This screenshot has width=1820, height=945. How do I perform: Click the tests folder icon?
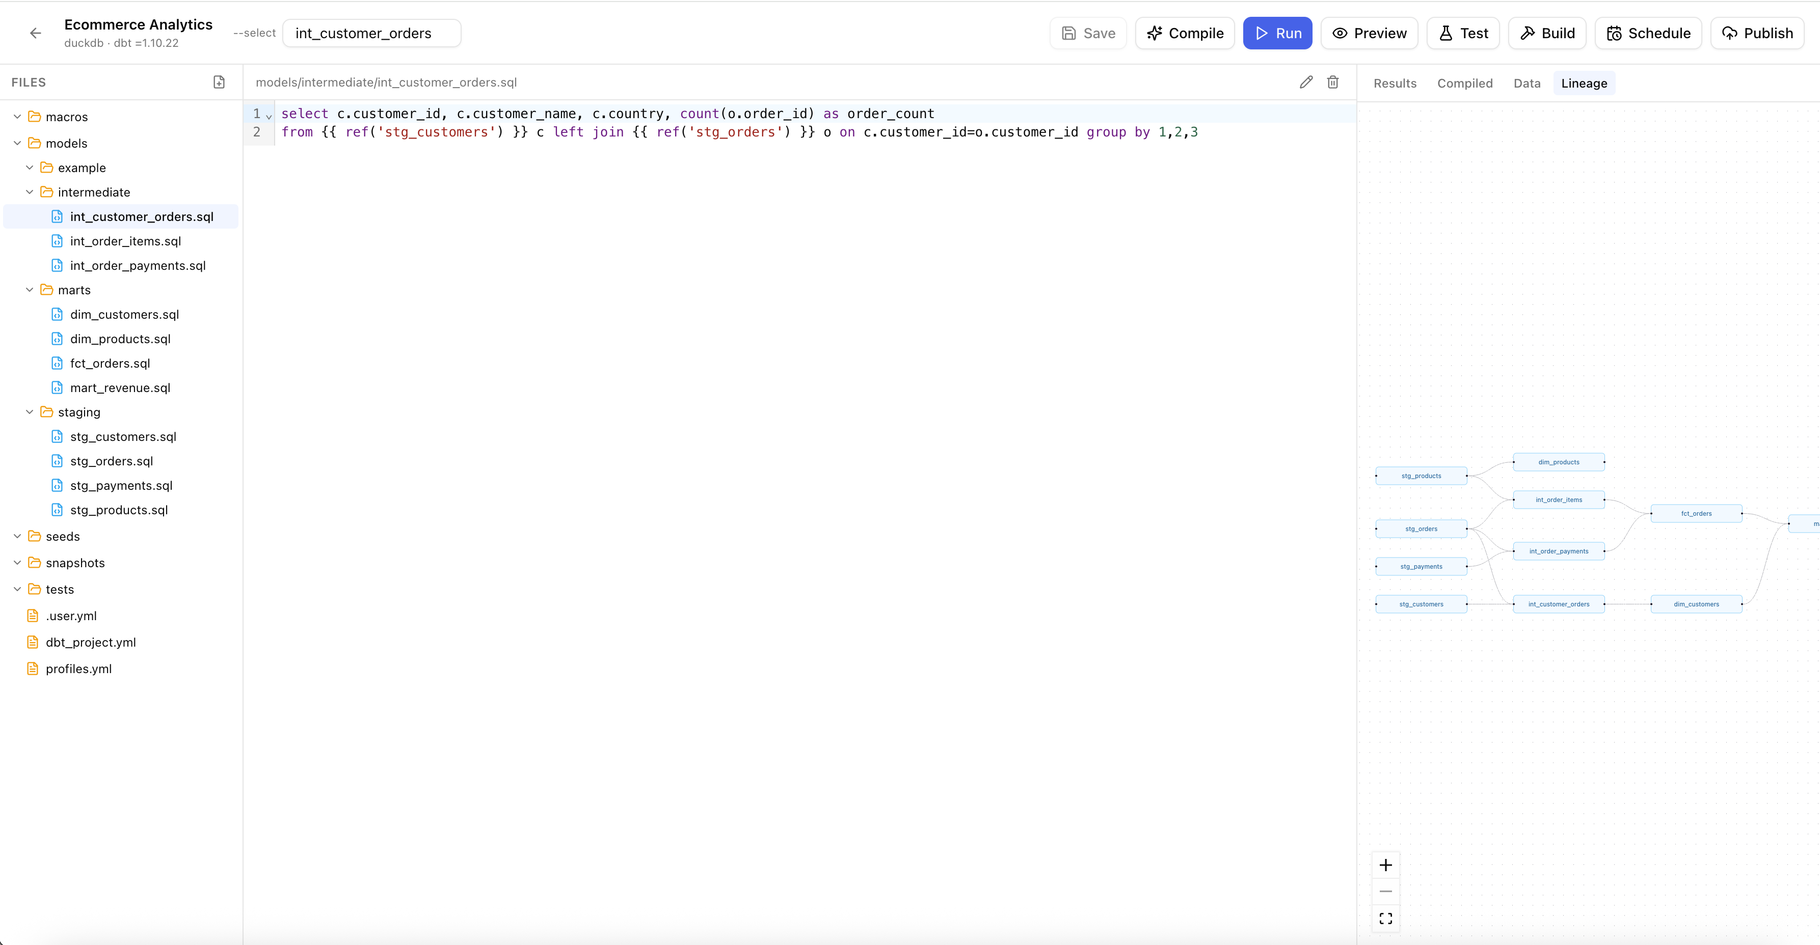pyautogui.click(x=34, y=589)
